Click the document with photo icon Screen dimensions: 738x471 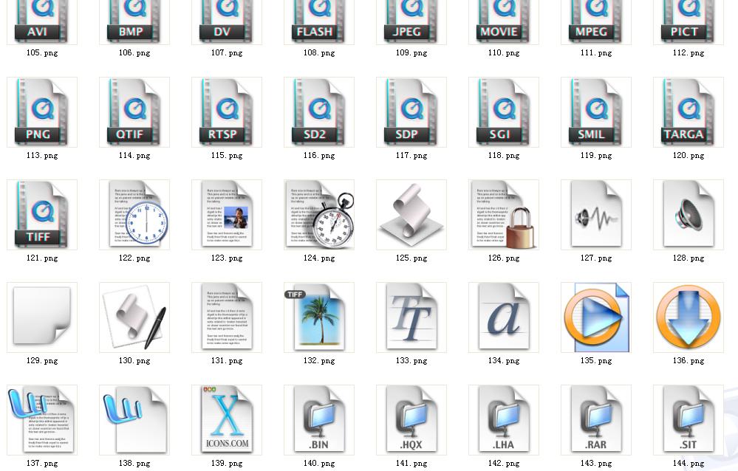226,215
